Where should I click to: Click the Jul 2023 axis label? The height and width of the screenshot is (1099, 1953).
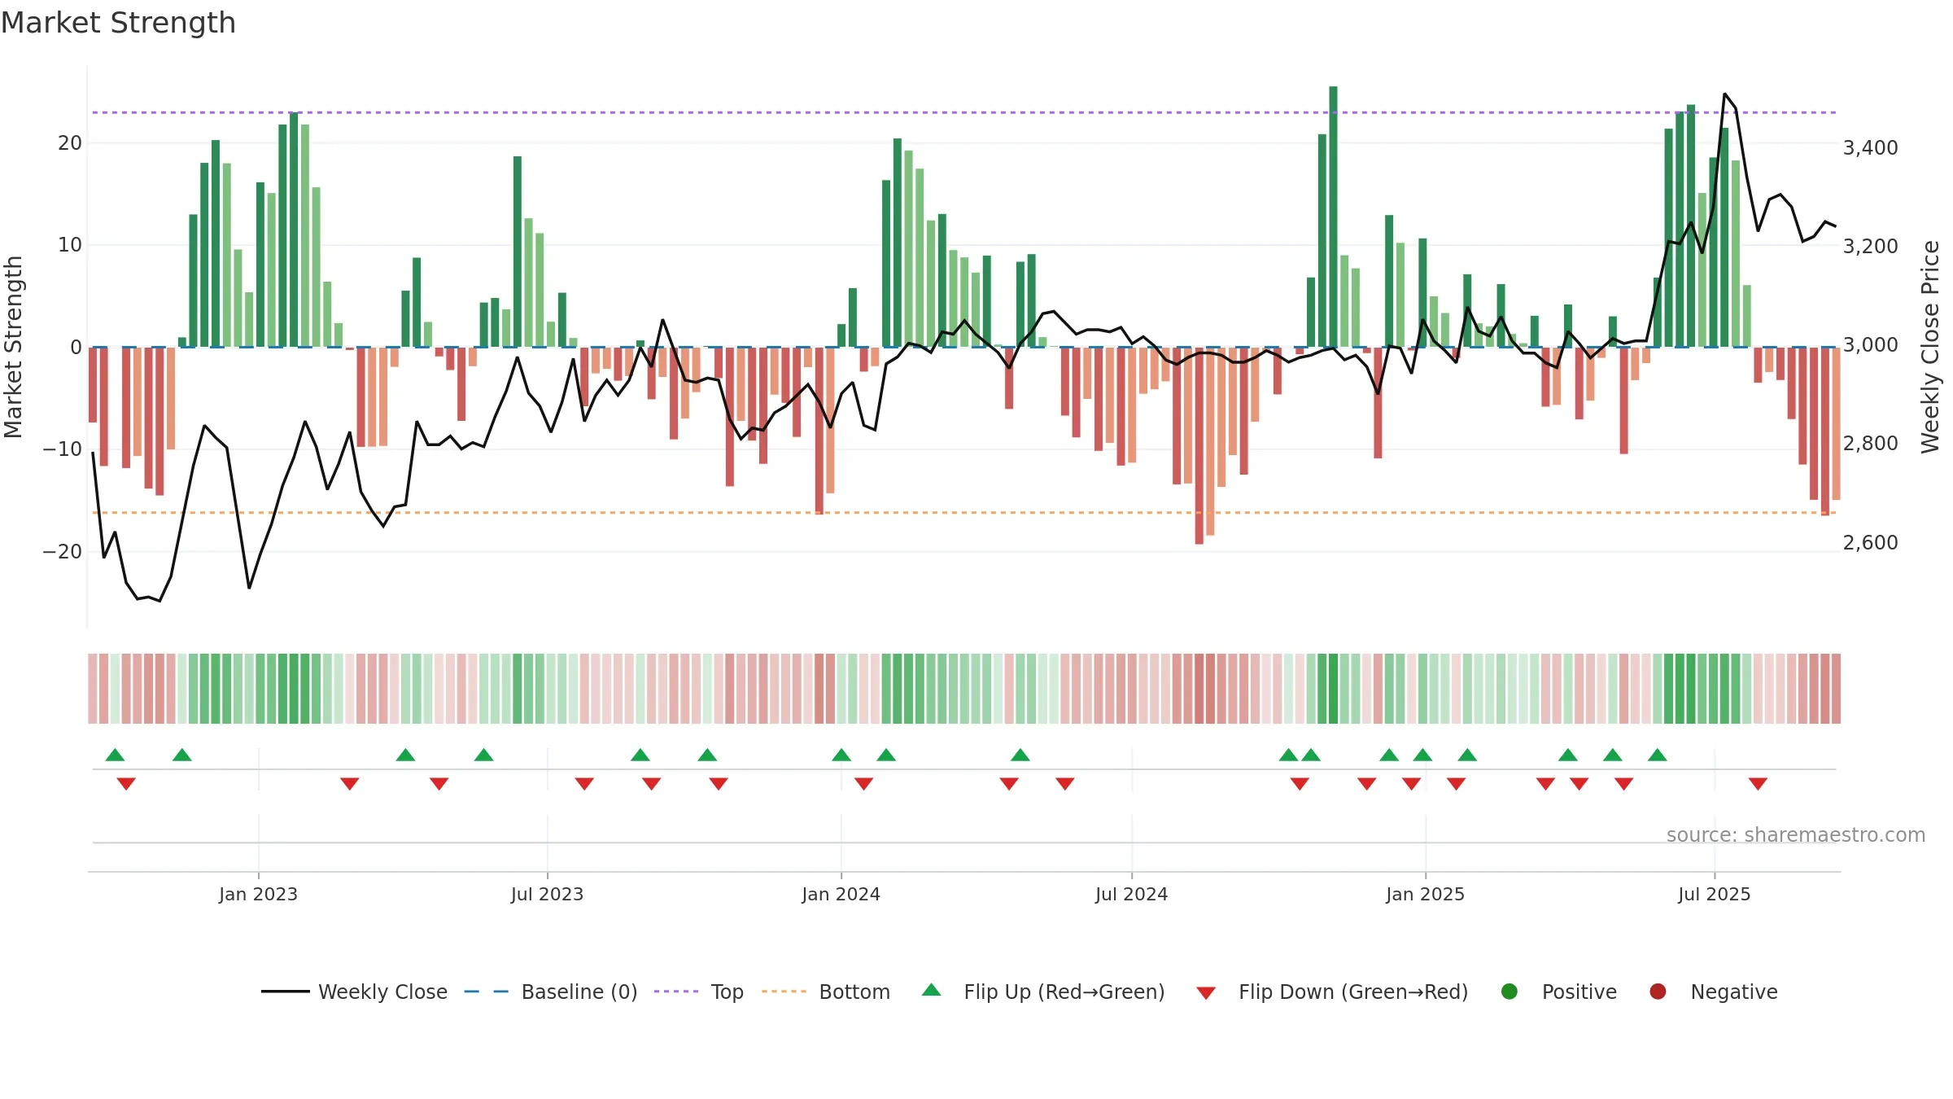point(547,895)
